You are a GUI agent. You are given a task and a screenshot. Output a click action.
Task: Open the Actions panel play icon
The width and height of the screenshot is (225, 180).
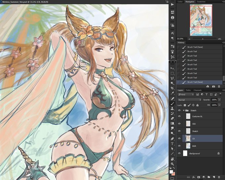[172, 4]
